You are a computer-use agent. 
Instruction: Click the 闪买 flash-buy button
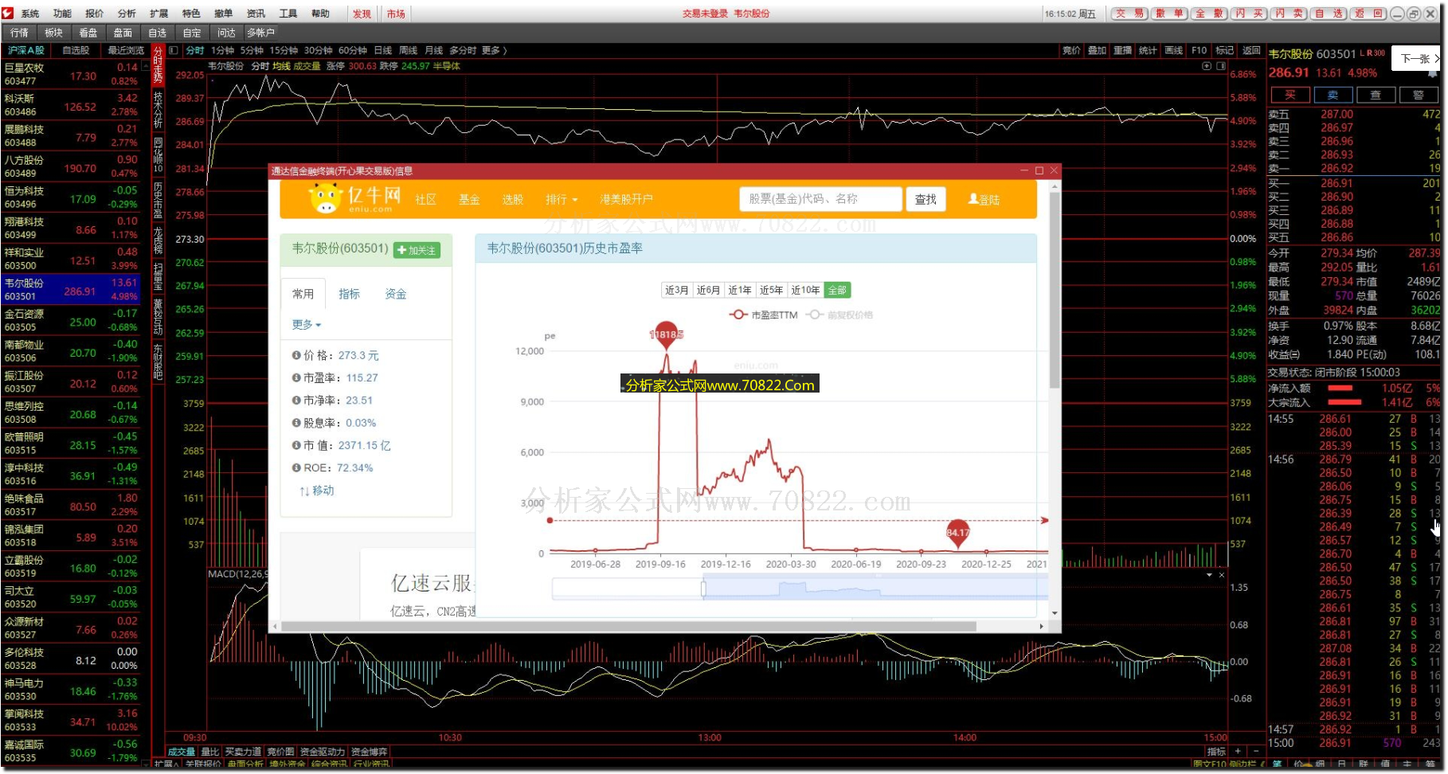[x=1249, y=14]
